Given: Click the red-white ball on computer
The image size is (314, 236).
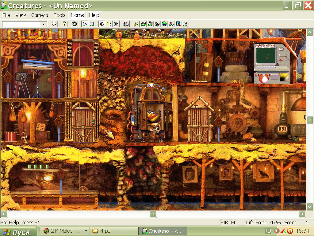Looking at the screenshot, I should tap(263, 78).
